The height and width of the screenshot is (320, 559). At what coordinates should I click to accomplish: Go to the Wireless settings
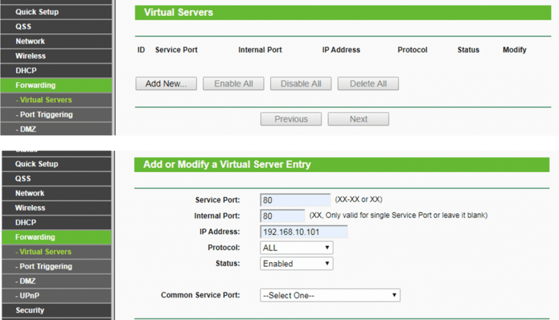[x=31, y=208]
